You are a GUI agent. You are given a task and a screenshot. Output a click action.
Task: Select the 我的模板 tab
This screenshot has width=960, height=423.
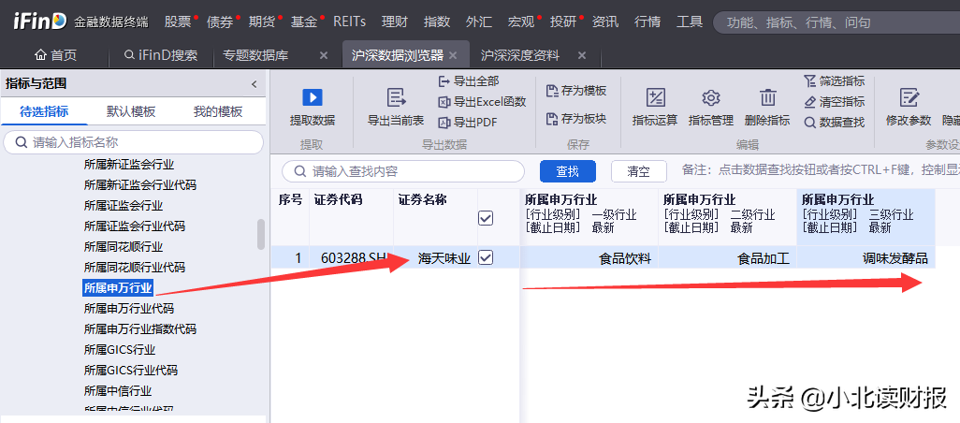tap(218, 111)
